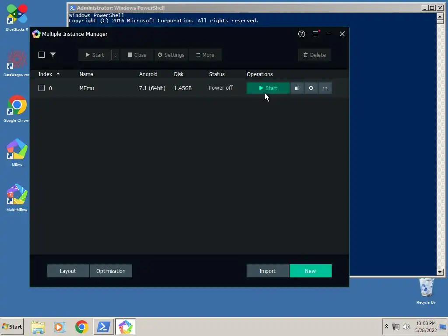Open Google Chrome desktop shortcut
448x336 pixels.
coord(17,108)
